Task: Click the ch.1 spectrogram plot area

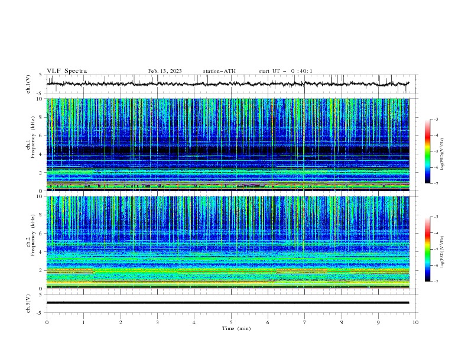Action: [227, 144]
